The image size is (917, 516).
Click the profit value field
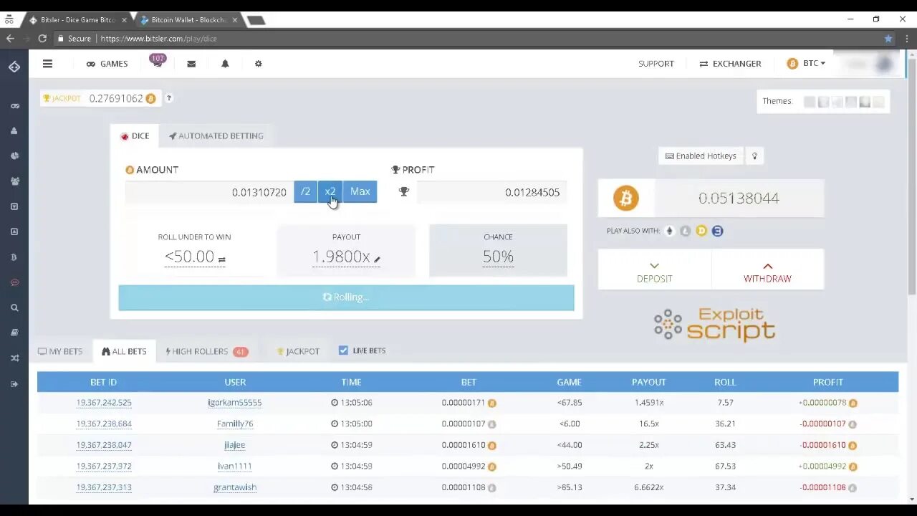[491, 192]
